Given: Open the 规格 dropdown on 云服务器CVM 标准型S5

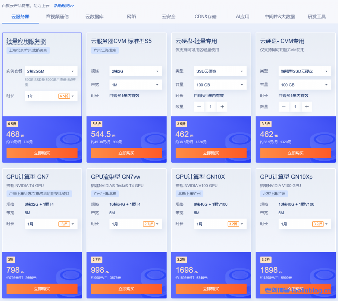Looking at the screenshot, I should click(135, 71).
